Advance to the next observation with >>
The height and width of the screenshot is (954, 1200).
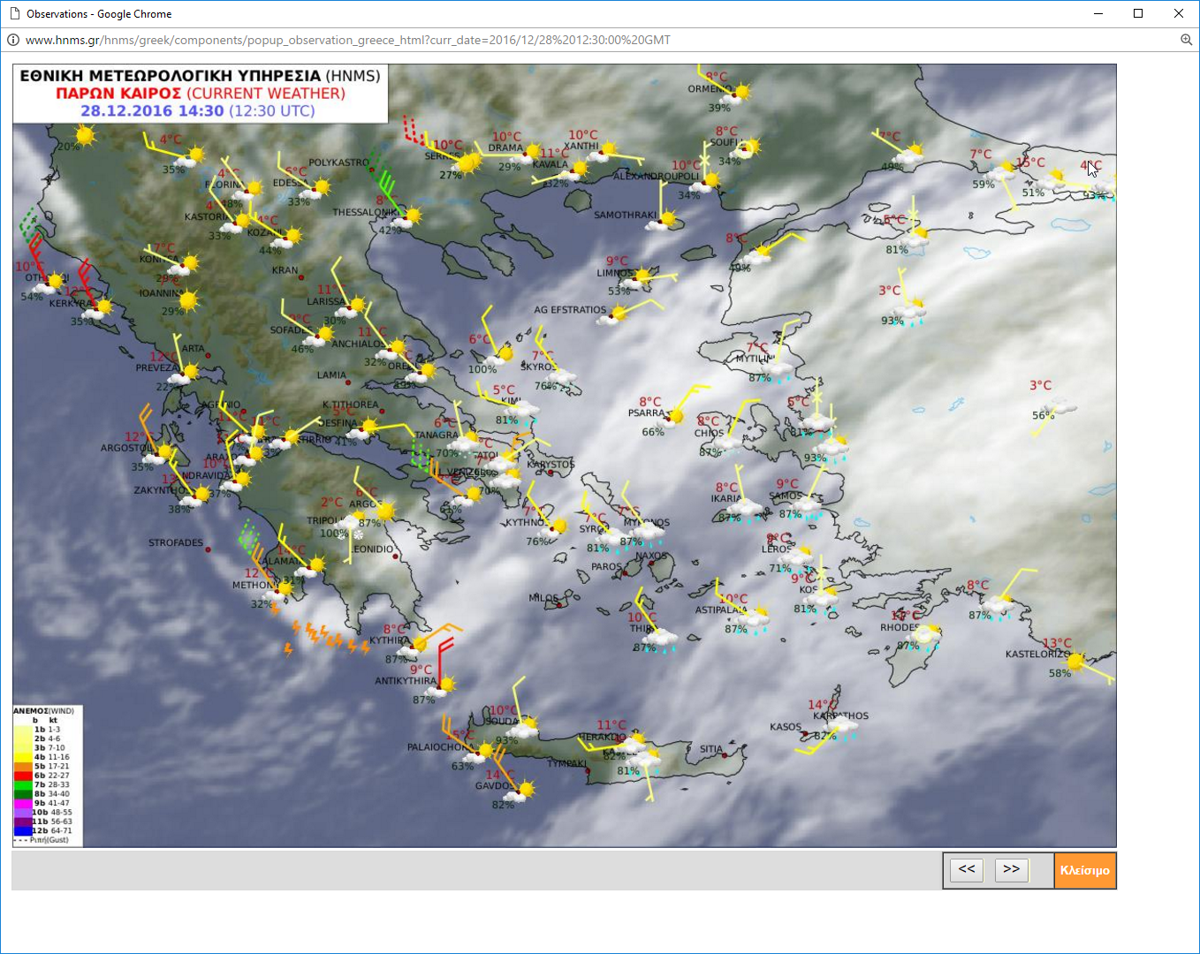[x=1012, y=869]
